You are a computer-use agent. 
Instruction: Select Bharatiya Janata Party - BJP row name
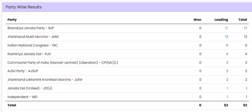coord(31,28)
